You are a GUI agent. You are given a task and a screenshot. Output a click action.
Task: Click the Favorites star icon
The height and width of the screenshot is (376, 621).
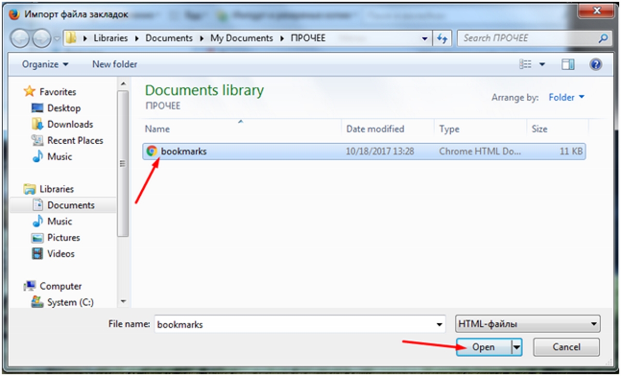click(29, 92)
